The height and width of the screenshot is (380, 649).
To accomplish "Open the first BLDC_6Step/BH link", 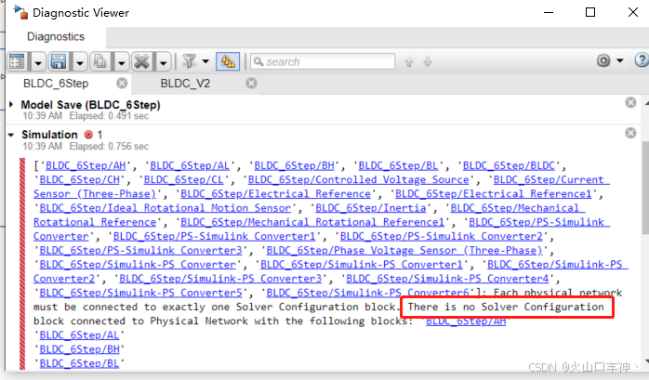I will [x=295, y=165].
